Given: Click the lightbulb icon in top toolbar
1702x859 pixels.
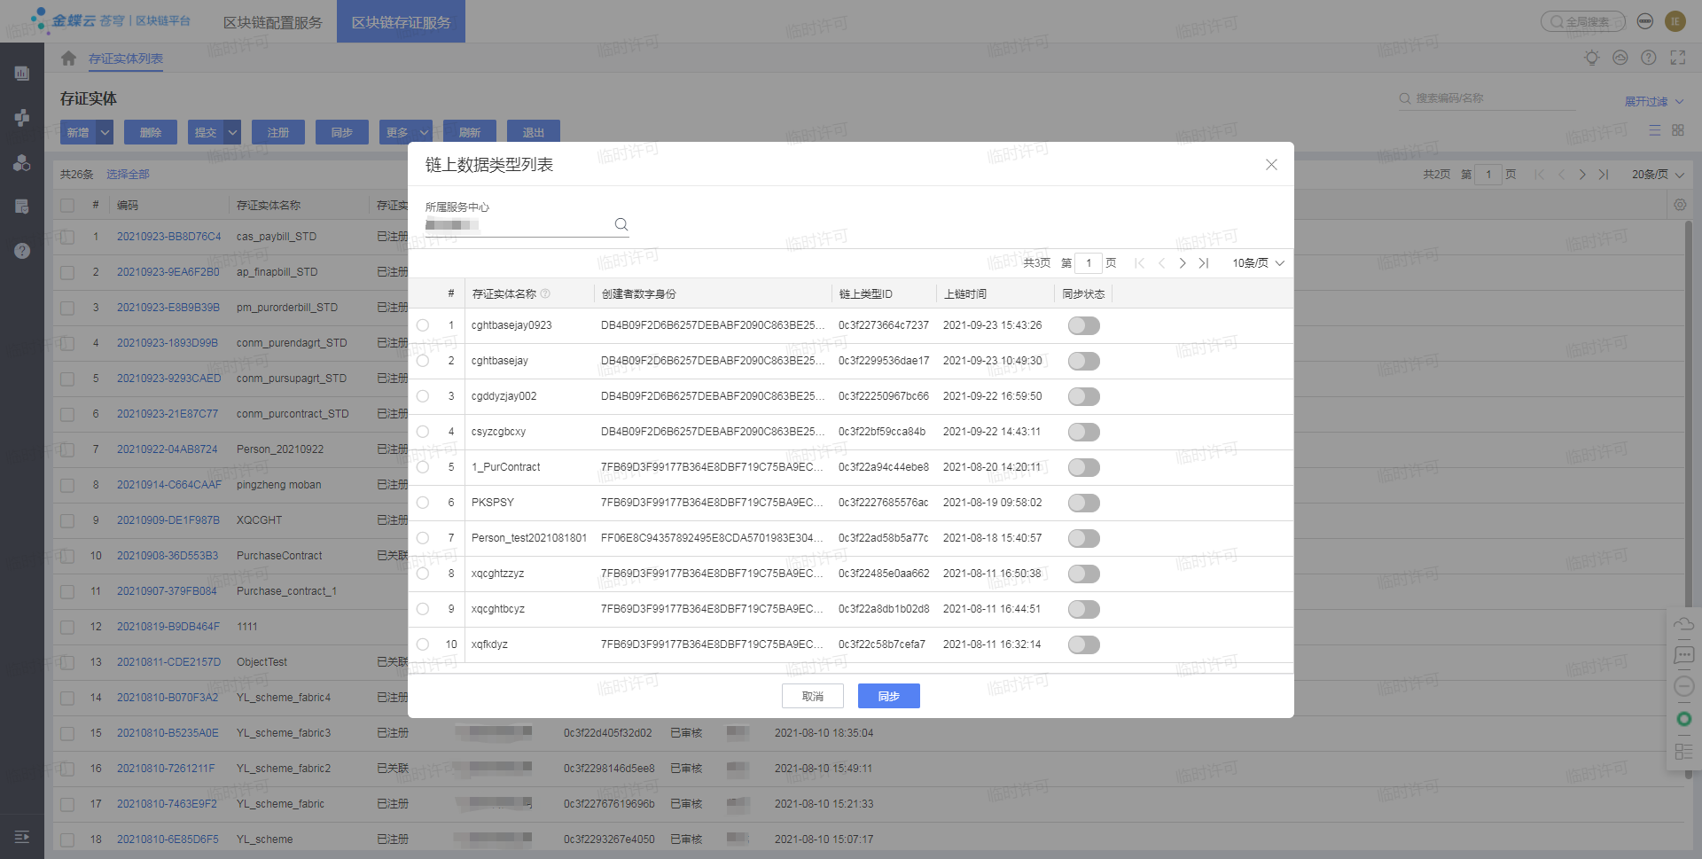Looking at the screenshot, I should tap(1592, 58).
